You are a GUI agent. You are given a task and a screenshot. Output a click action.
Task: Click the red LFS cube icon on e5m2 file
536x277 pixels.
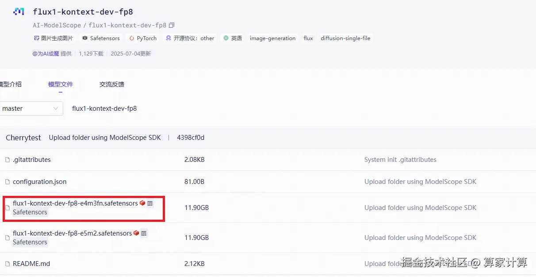(x=136, y=233)
